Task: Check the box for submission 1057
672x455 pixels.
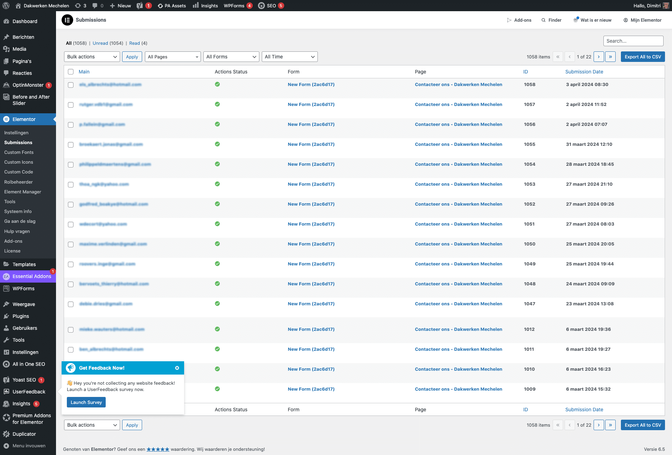Action: tap(71, 105)
